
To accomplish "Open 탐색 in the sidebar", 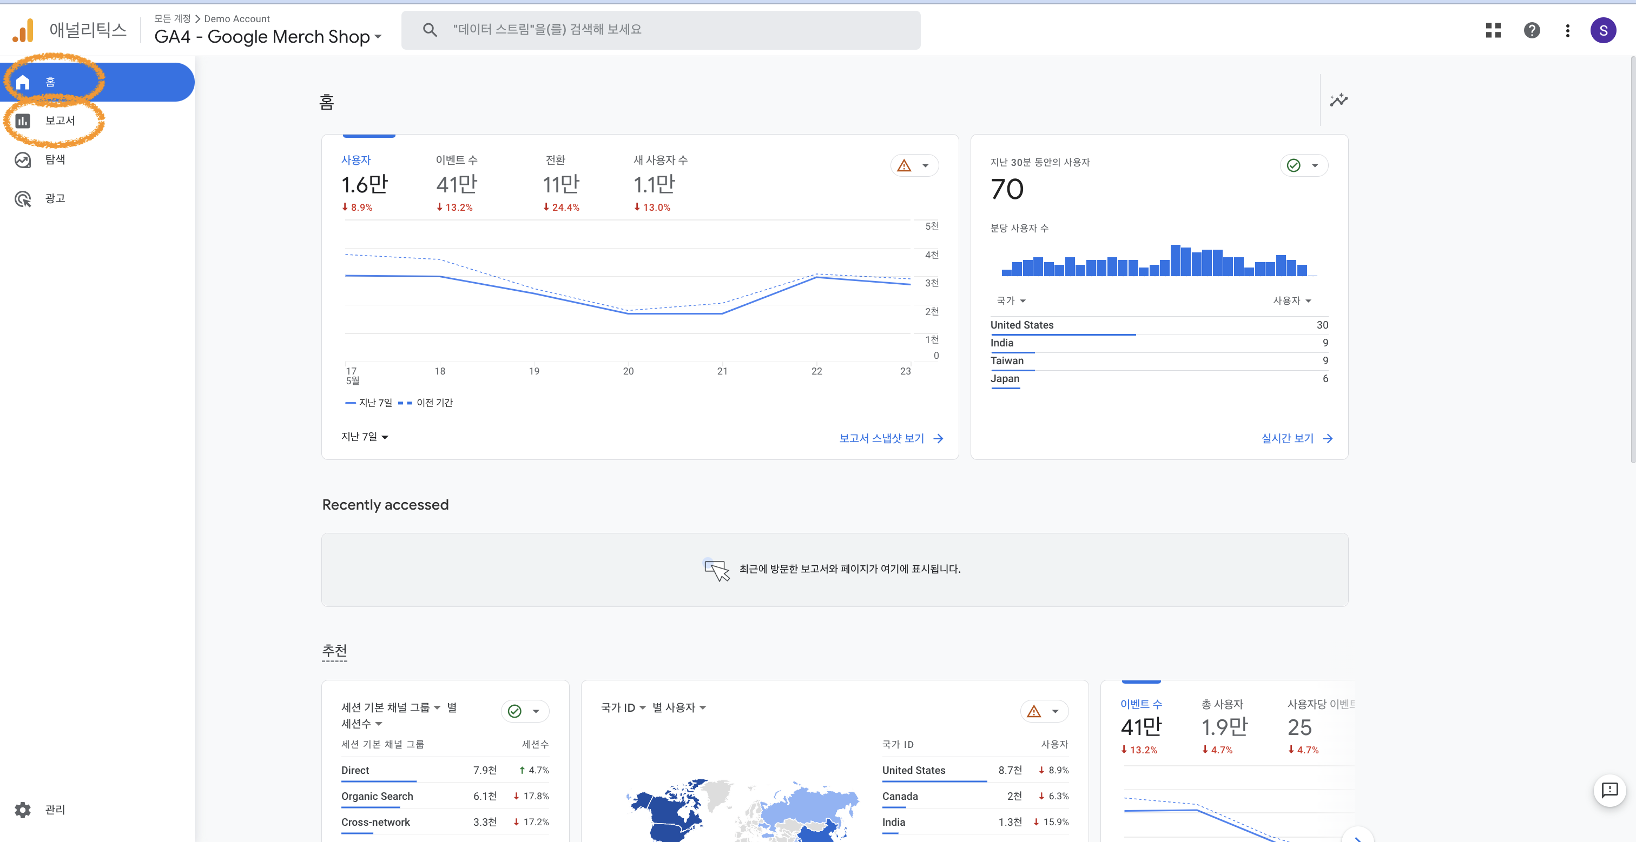I will (x=55, y=159).
